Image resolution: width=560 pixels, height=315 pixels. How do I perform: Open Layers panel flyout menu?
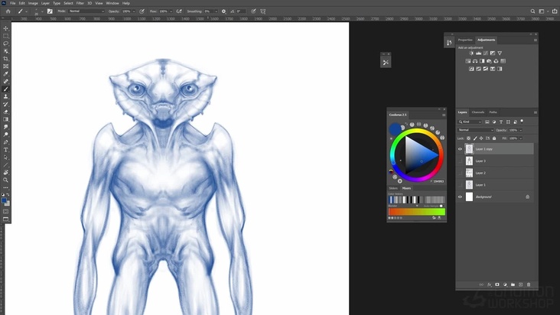click(x=535, y=112)
